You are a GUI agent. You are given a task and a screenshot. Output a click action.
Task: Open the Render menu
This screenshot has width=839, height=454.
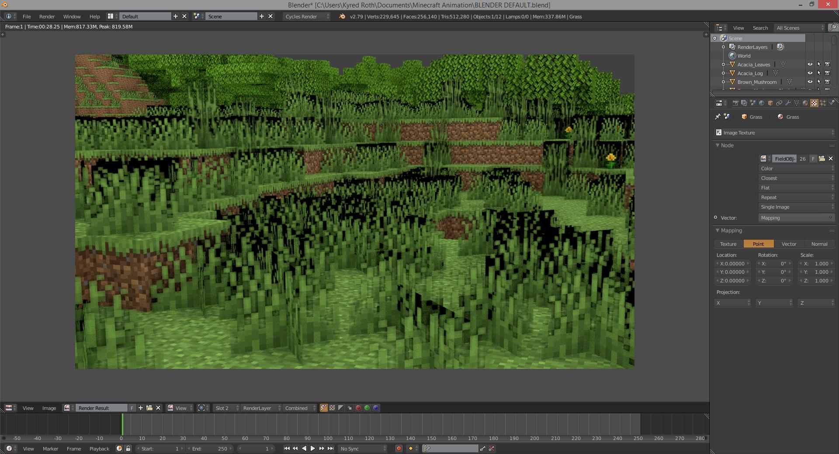(47, 16)
